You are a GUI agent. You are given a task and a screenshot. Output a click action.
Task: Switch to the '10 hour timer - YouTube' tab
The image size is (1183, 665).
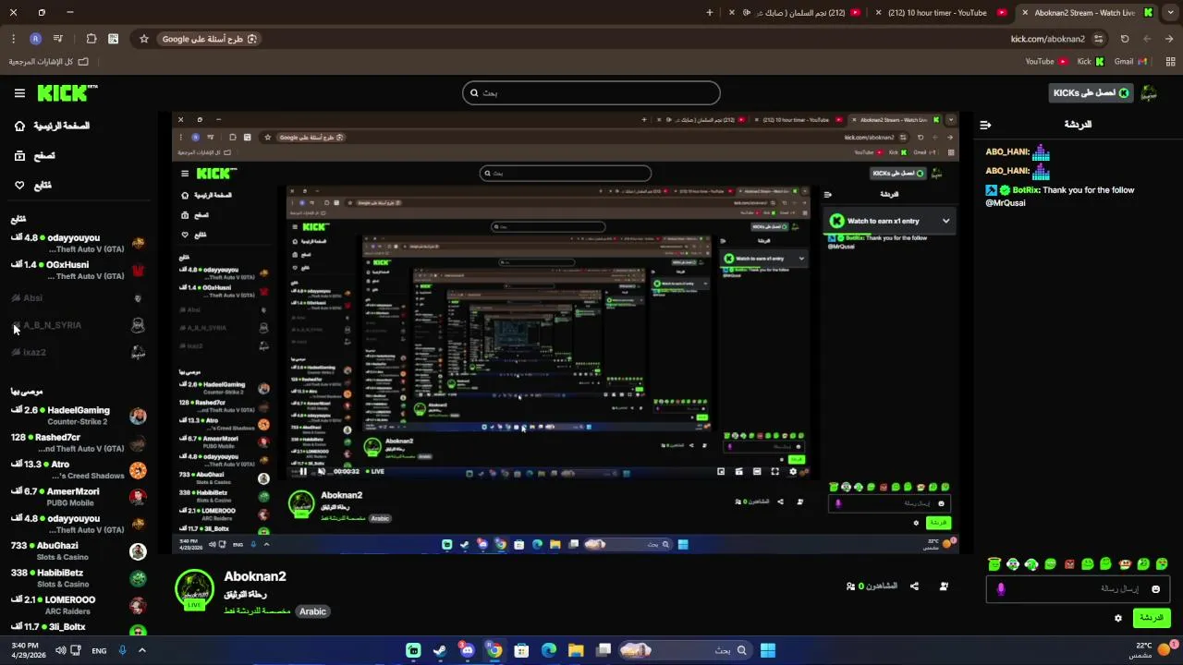click(941, 13)
